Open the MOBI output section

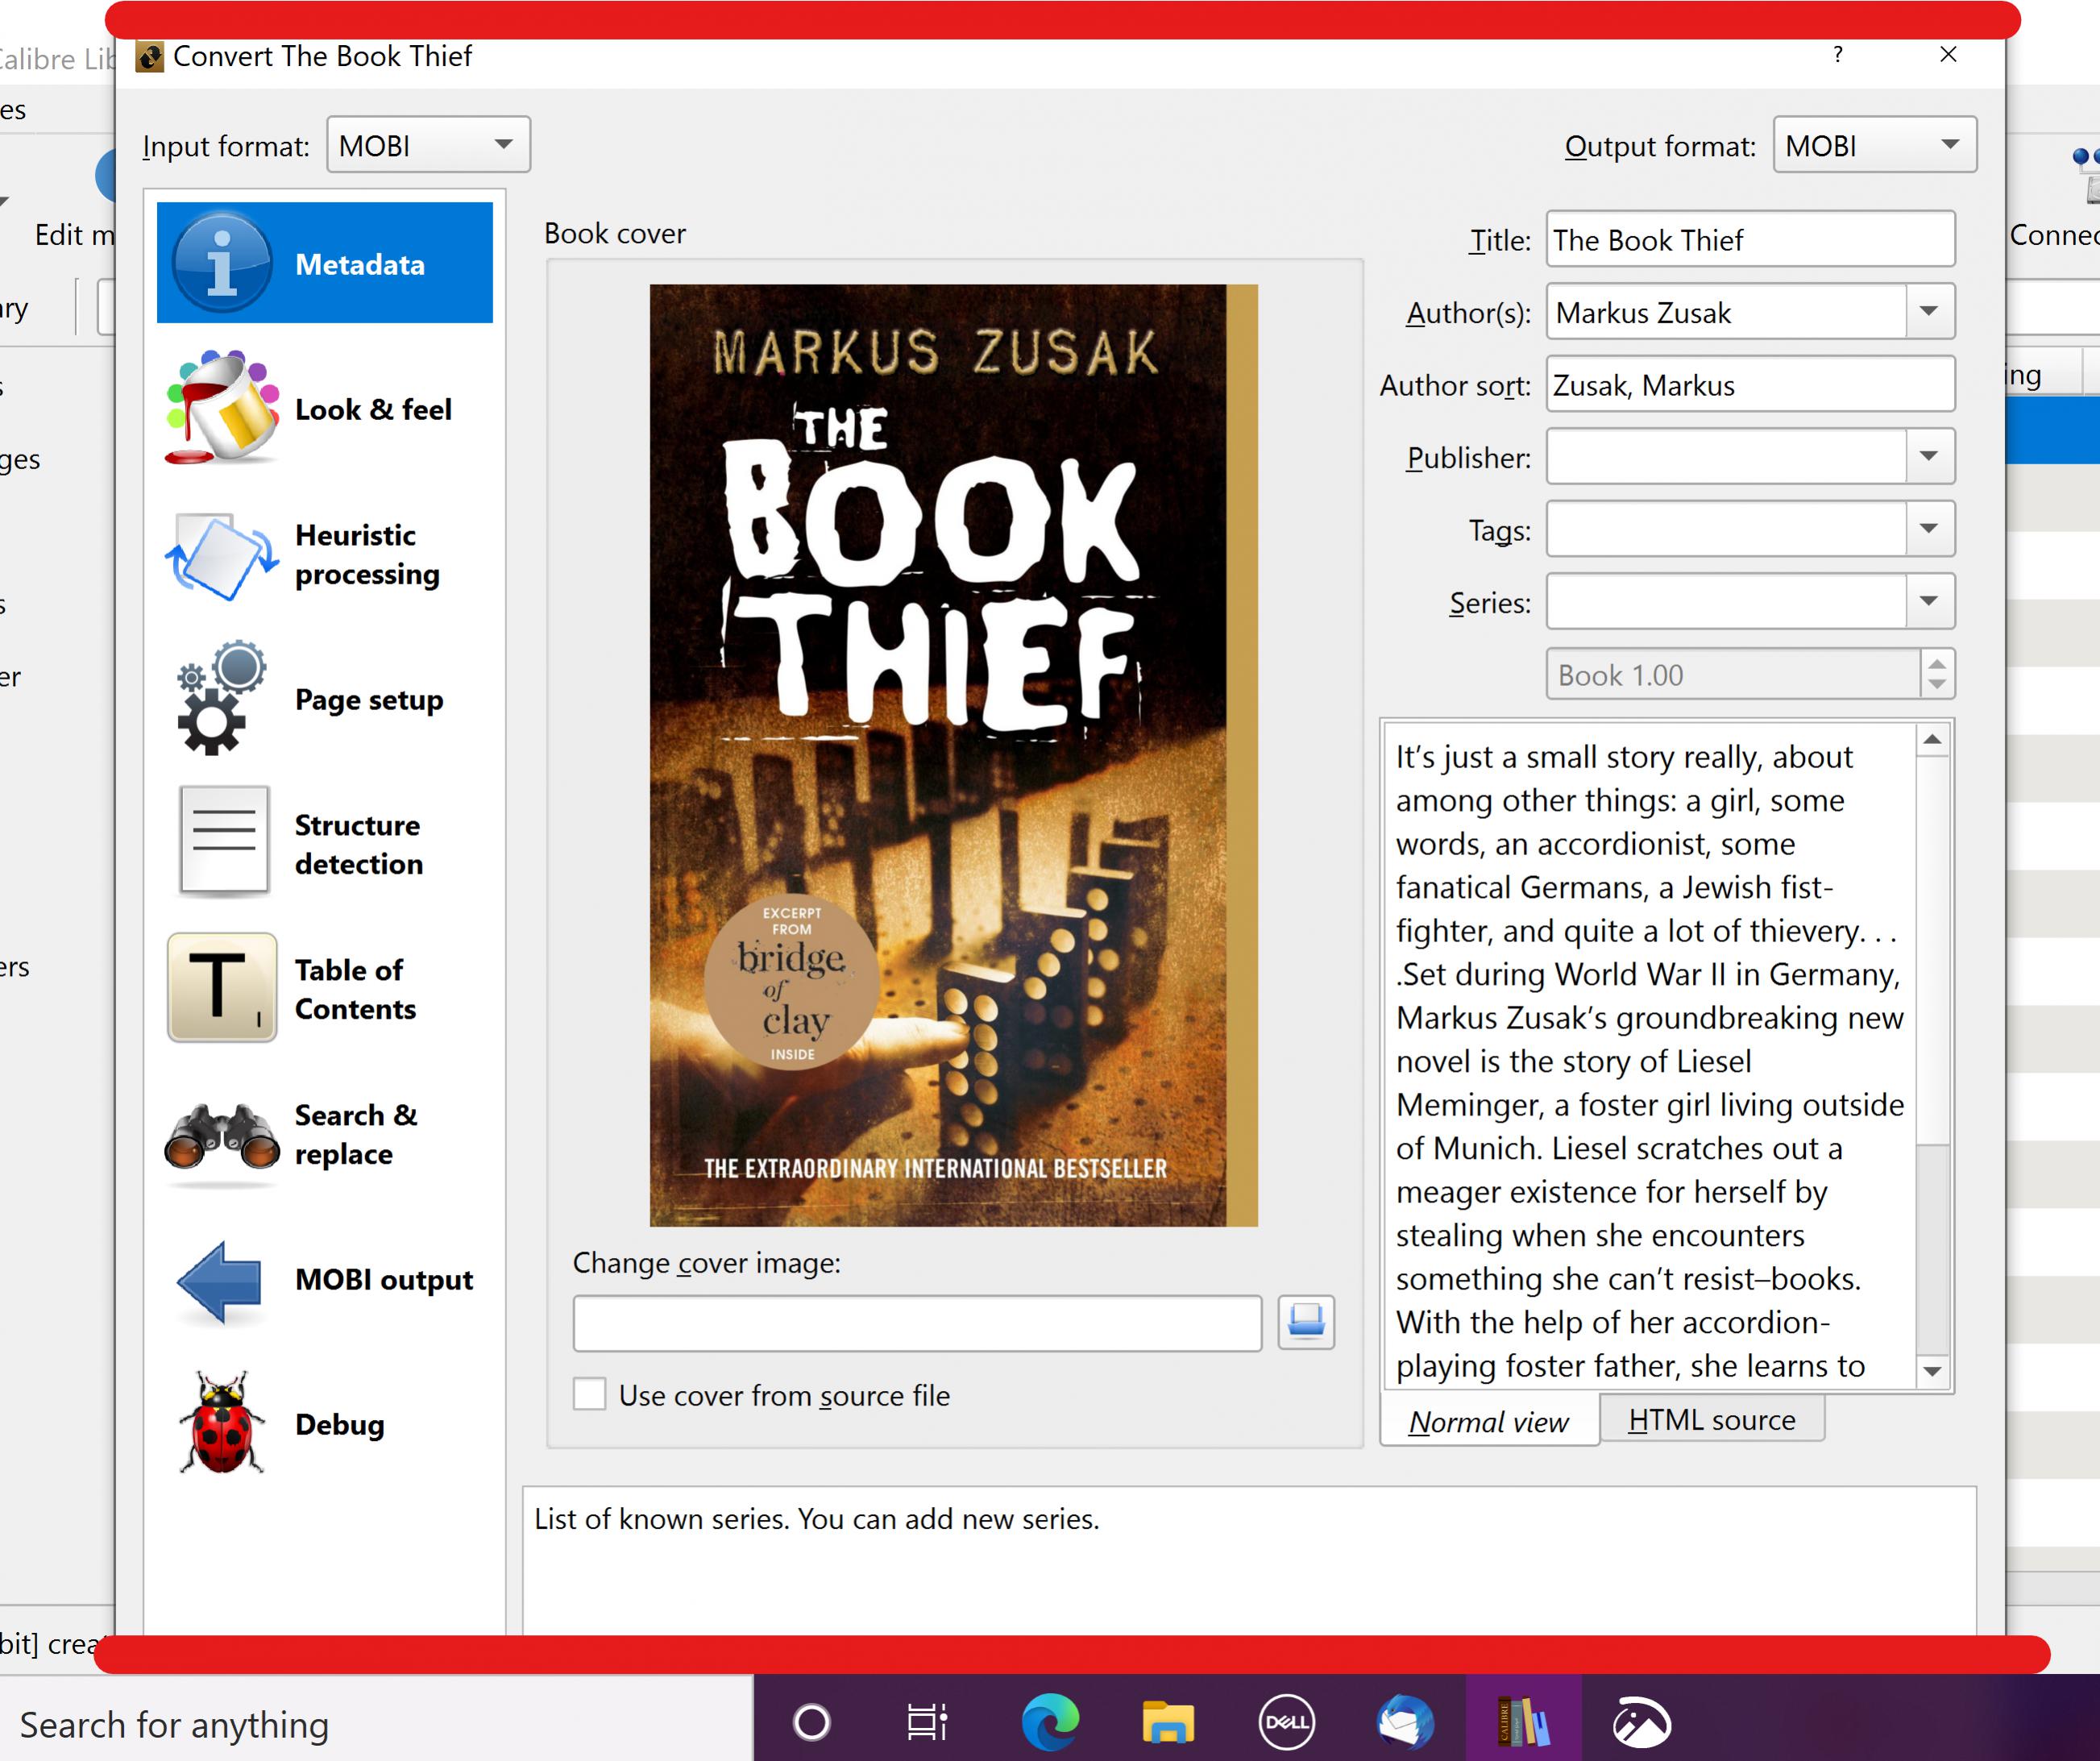[x=323, y=1280]
